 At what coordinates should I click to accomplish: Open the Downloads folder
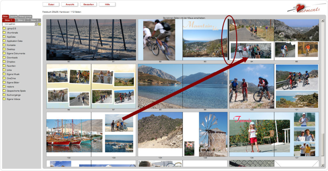click(x=12, y=57)
